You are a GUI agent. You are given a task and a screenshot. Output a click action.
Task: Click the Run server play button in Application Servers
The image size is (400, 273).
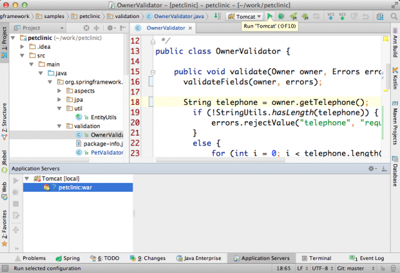[x=16, y=181]
